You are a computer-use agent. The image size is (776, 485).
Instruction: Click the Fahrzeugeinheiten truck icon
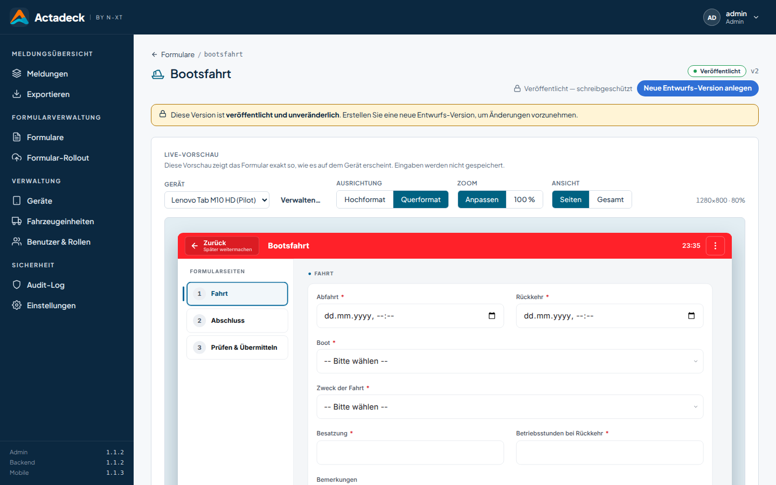click(x=17, y=221)
